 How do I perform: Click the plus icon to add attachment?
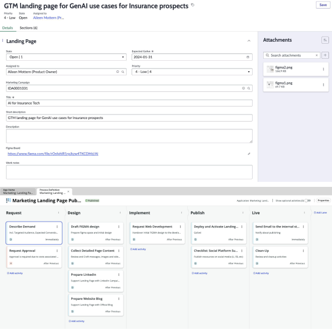[x=325, y=55]
